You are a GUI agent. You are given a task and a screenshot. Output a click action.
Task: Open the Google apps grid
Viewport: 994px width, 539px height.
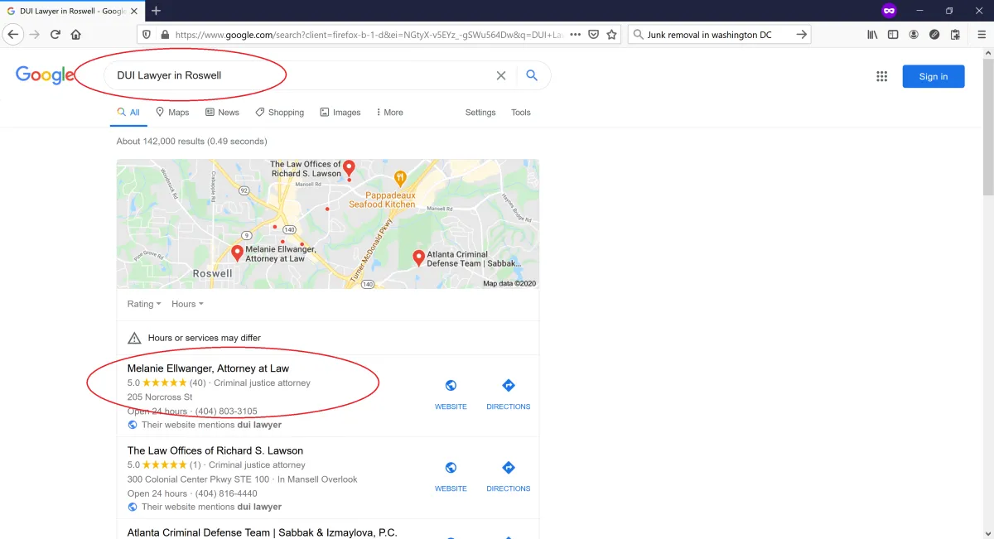pyautogui.click(x=881, y=76)
